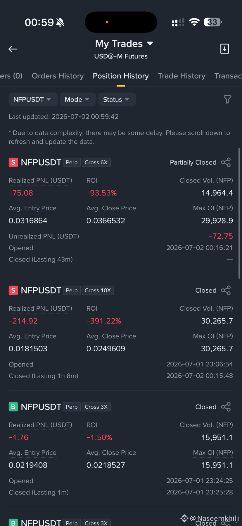Open the Status filter dropdown

tap(117, 99)
